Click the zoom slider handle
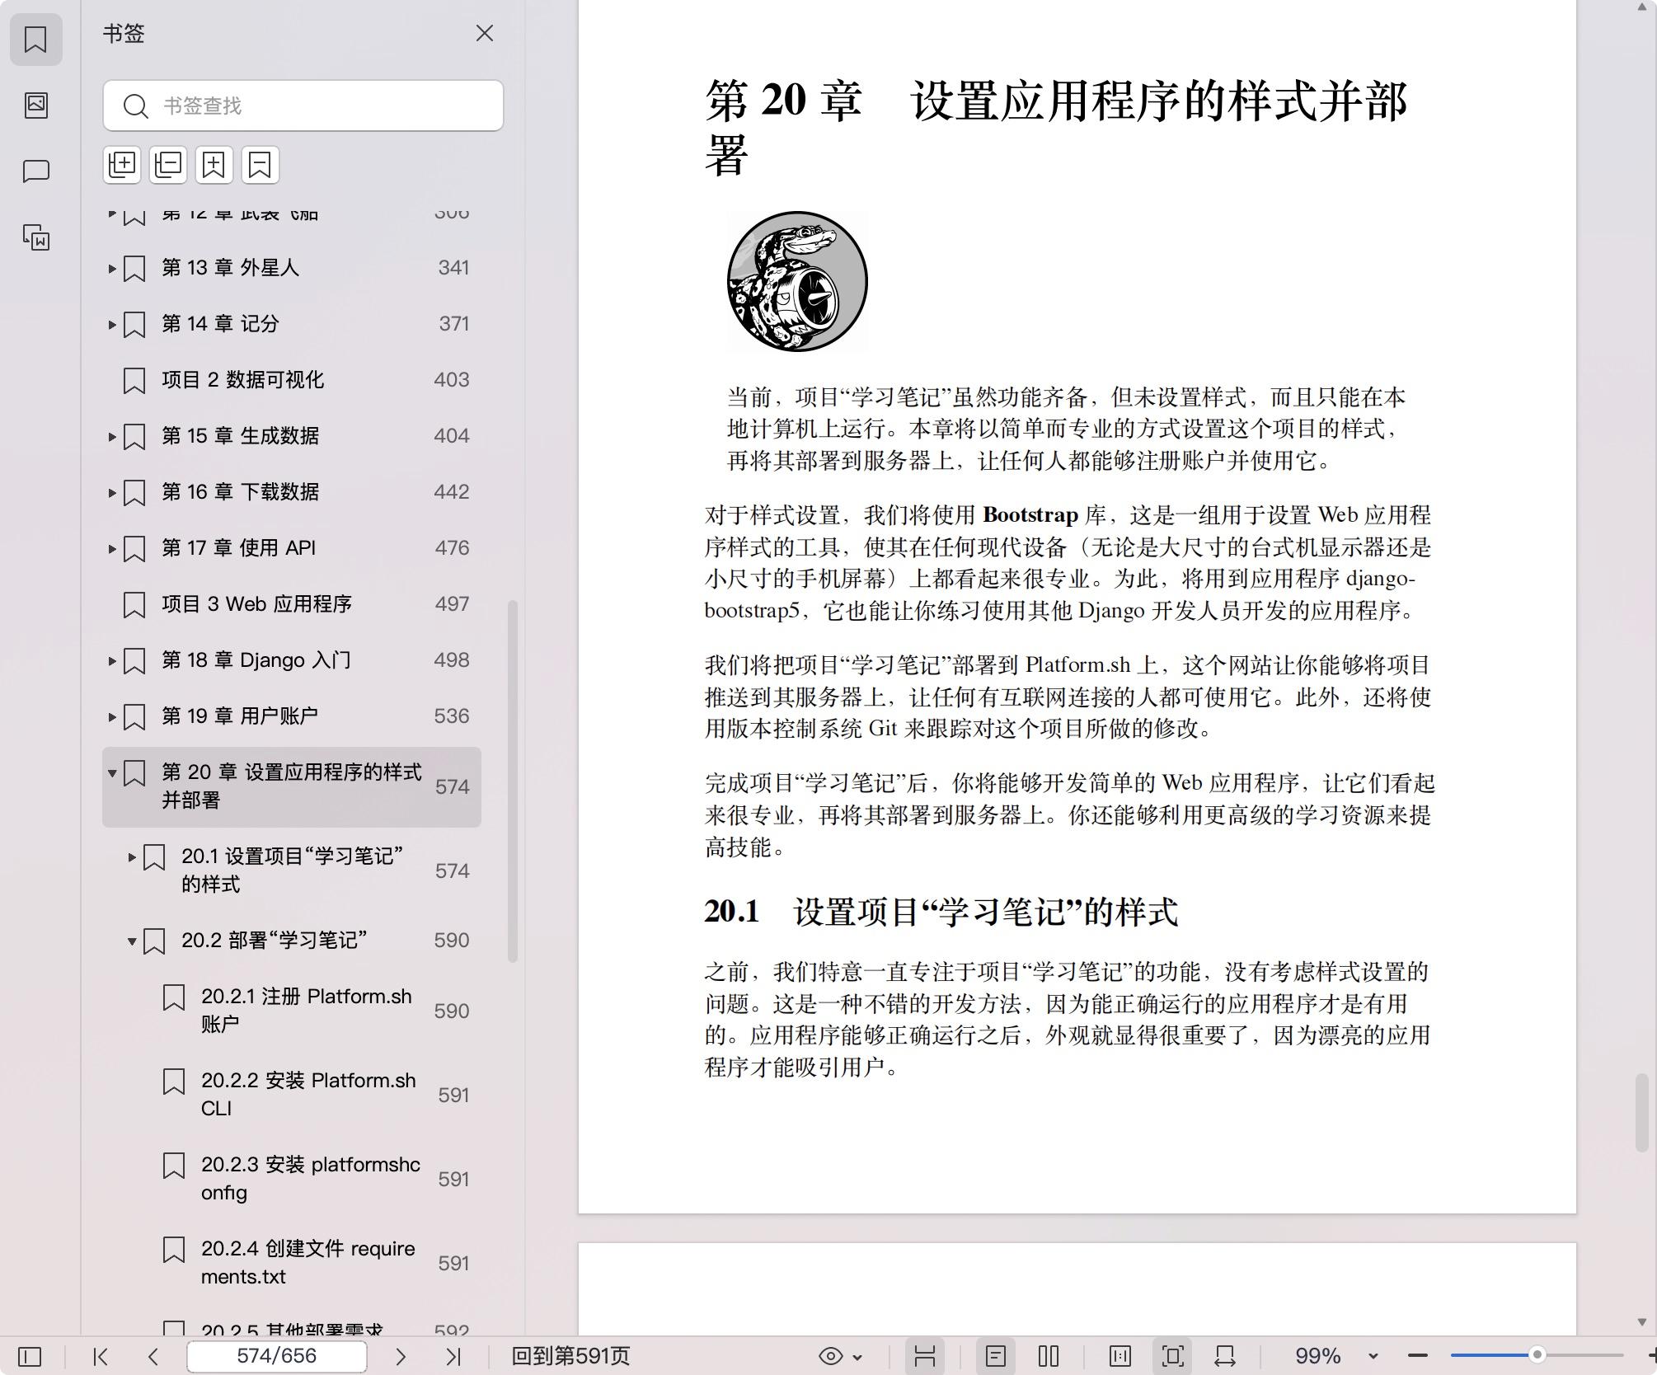The height and width of the screenshot is (1375, 1657). click(1537, 1355)
